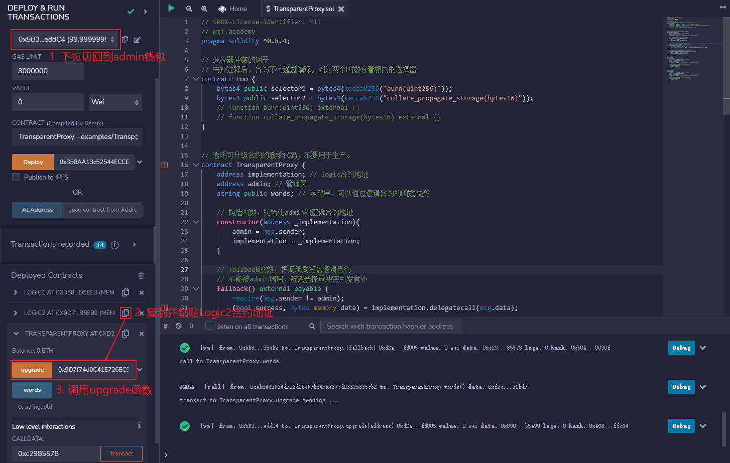The width and height of the screenshot is (730, 463).
Task: Remove the LOGIC1 deployed contract
Action: point(142,292)
